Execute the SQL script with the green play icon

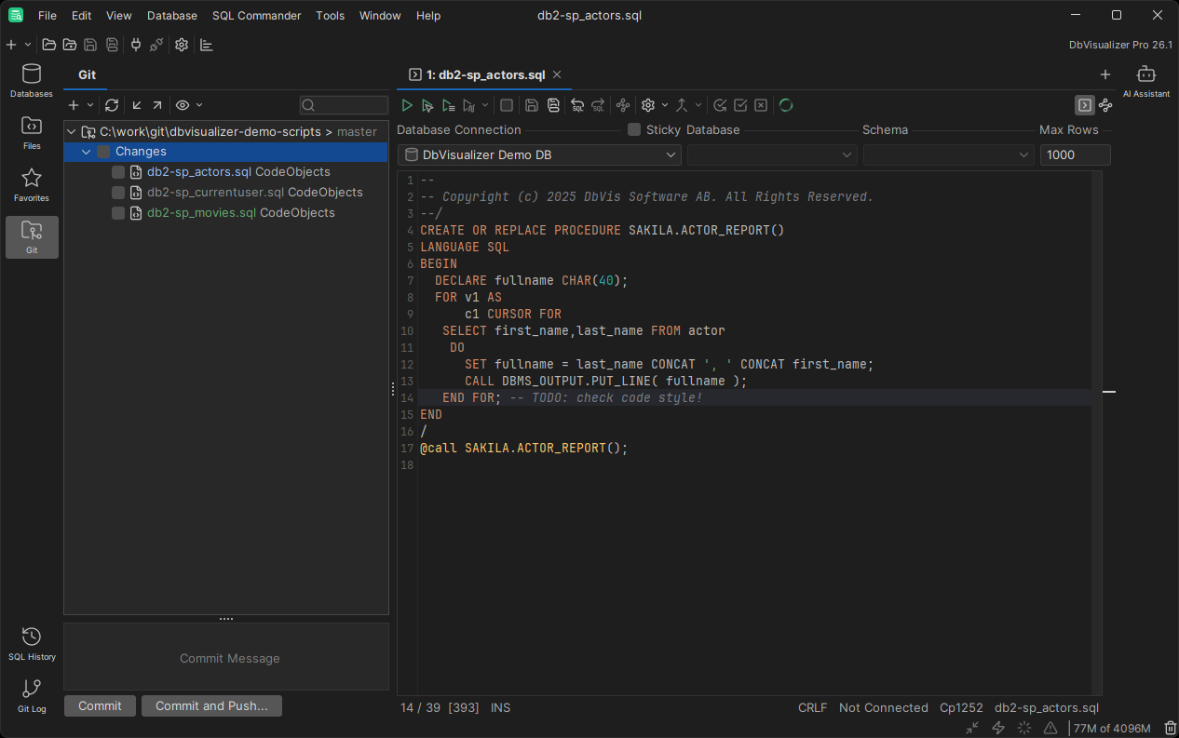click(407, 105)
